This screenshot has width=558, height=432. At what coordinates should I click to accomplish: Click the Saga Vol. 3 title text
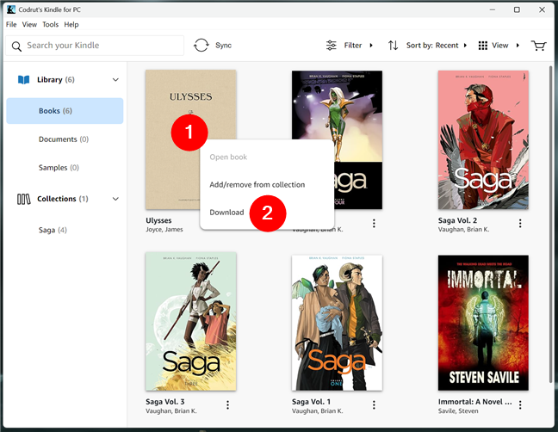coord(164,402)
